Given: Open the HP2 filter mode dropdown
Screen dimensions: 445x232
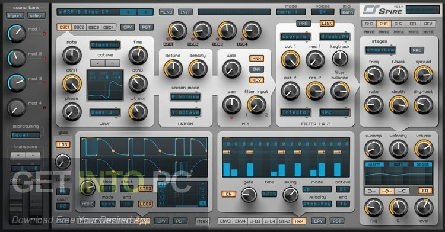Looking at the screenshot, I should pos(335,112).
